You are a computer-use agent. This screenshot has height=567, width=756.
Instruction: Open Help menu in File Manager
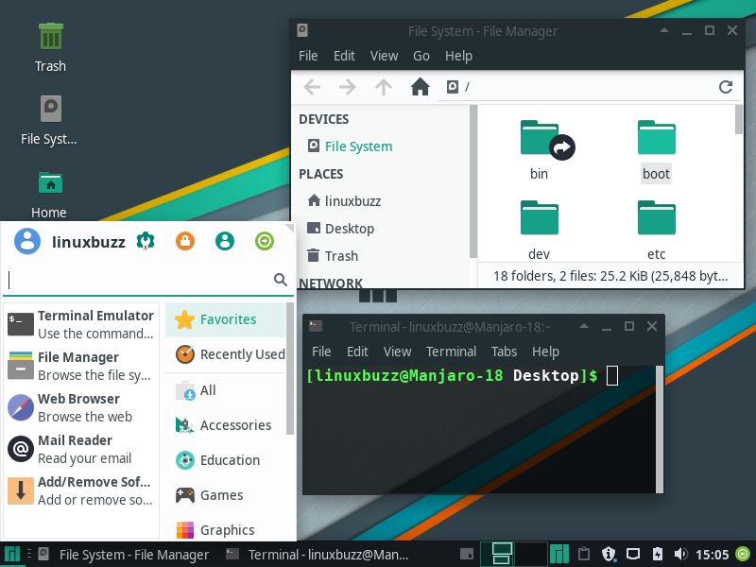(x=458, y=56)
